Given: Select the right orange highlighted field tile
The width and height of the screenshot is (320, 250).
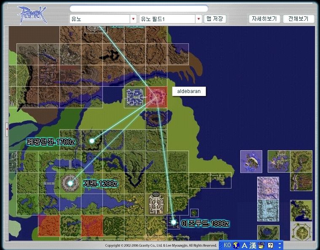Looking at the screenshot, I should click(92, 226).
